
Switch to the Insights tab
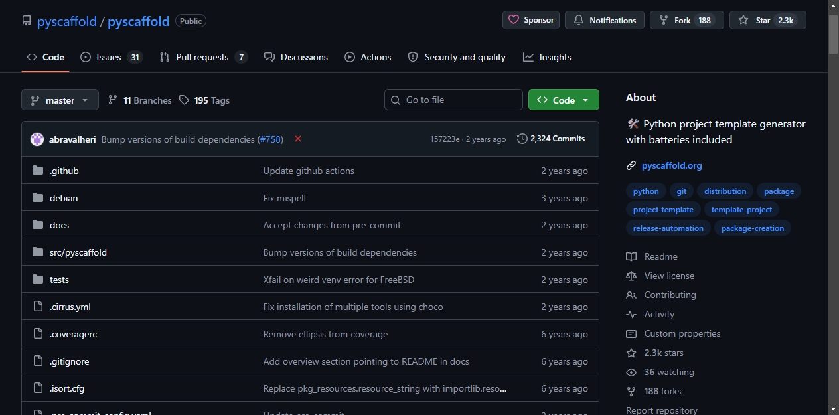547,57
